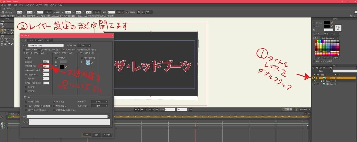Click the Fill black color swatch in Style panel
This screenshot has height=142, width=357.
(x=327, y=23)
